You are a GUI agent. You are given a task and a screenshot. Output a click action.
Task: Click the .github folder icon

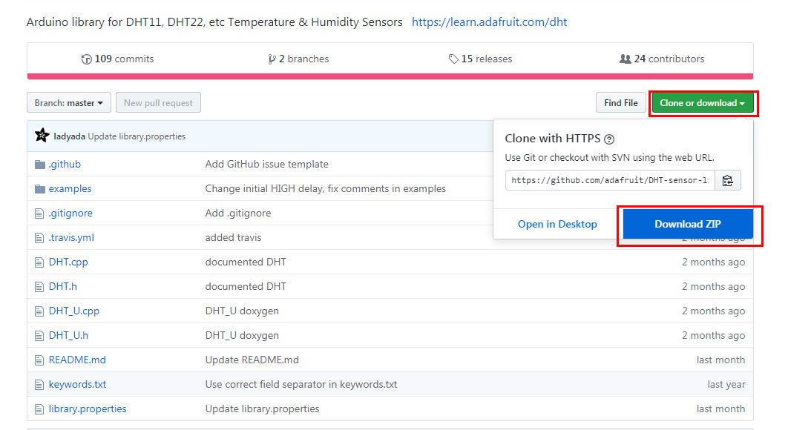[x=40, y=165]
